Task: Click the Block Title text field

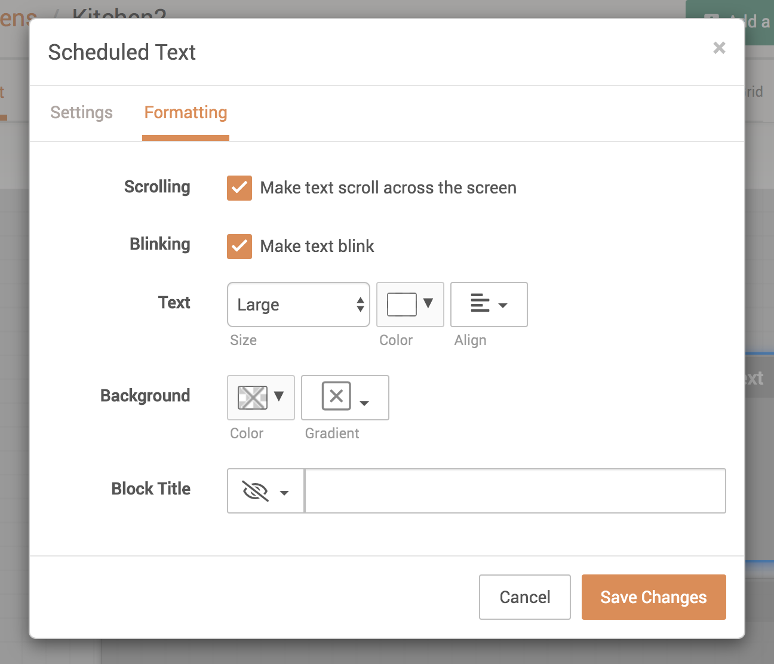Action: click(515, 491)
